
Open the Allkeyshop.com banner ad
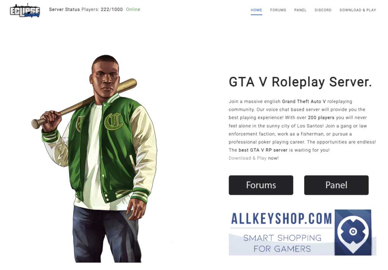click(302, 232)
